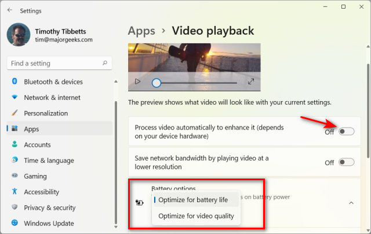Image resolution: width=371 pixels, height=234 pixels.
Task: Open Personalization settings
Action: click(x=46, y=113)
